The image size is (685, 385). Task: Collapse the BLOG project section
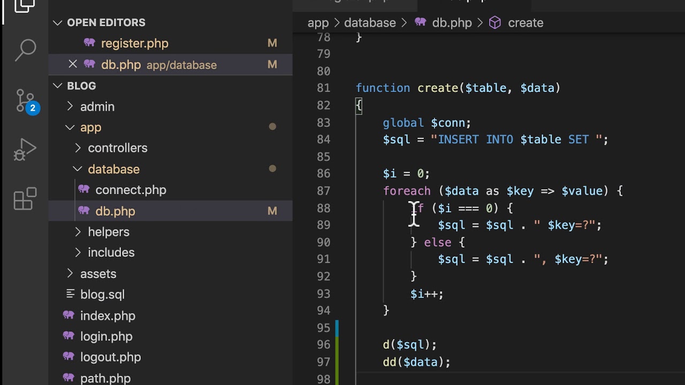[58, 86]
